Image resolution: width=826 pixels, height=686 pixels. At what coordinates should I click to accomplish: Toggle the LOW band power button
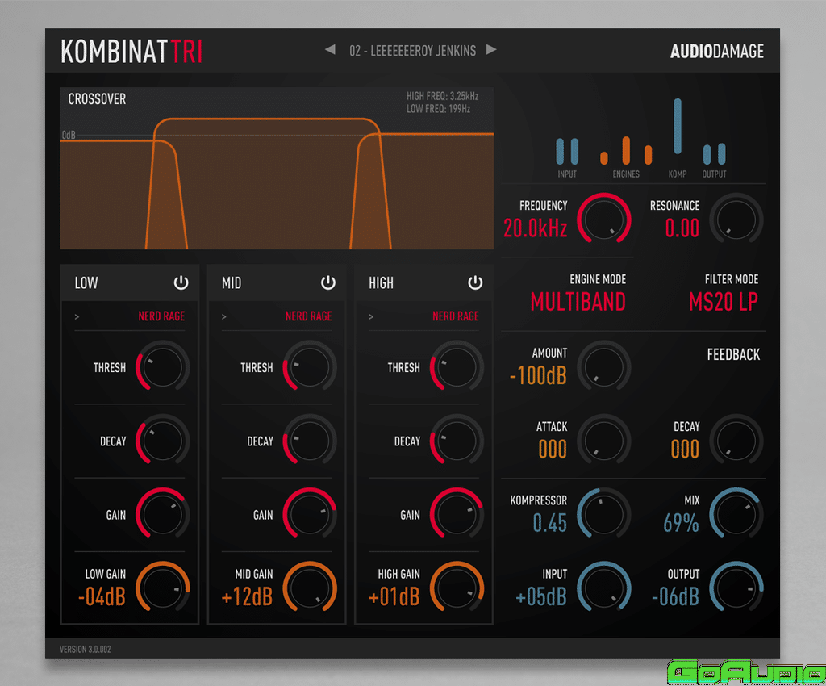pyautogui.click(x=181, y=282)
